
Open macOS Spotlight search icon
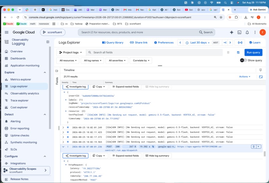click(x=225, y=3)
